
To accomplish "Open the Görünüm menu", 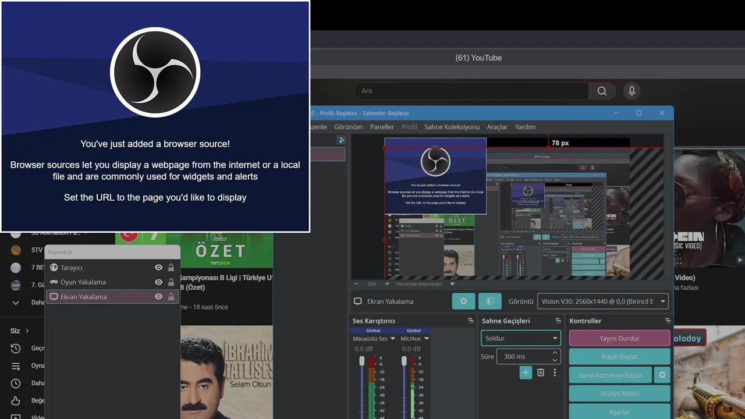I will 348,127.
